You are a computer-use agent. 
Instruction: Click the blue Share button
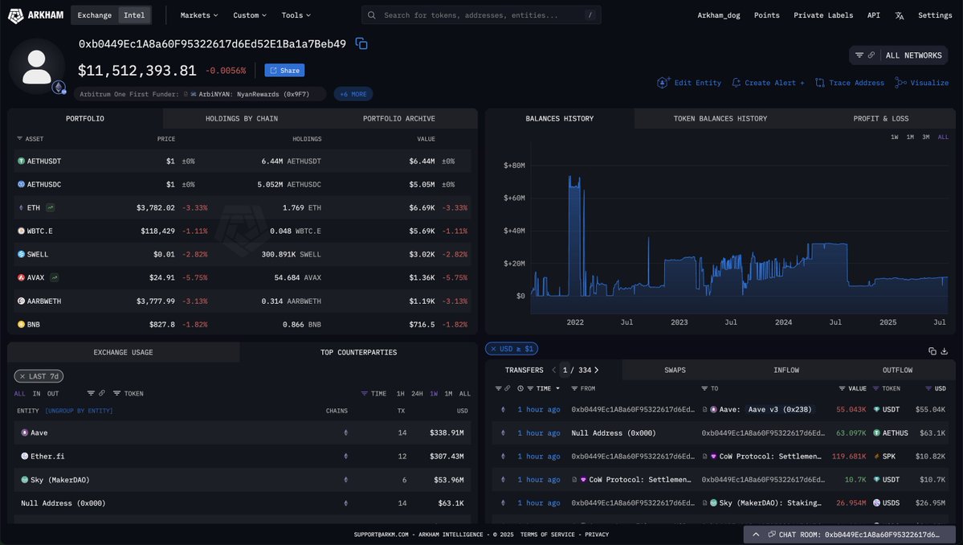[x=284, y=70]
